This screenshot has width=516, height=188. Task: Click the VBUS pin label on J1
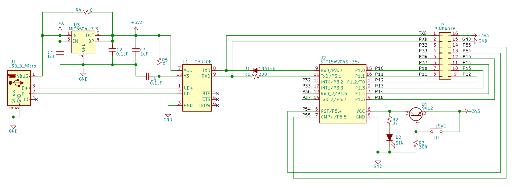(22, 76)
